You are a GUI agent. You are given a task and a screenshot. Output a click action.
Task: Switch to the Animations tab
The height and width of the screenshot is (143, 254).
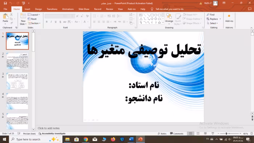tap(68, 9)
